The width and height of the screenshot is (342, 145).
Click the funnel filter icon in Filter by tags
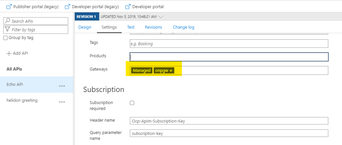(8, 30)
